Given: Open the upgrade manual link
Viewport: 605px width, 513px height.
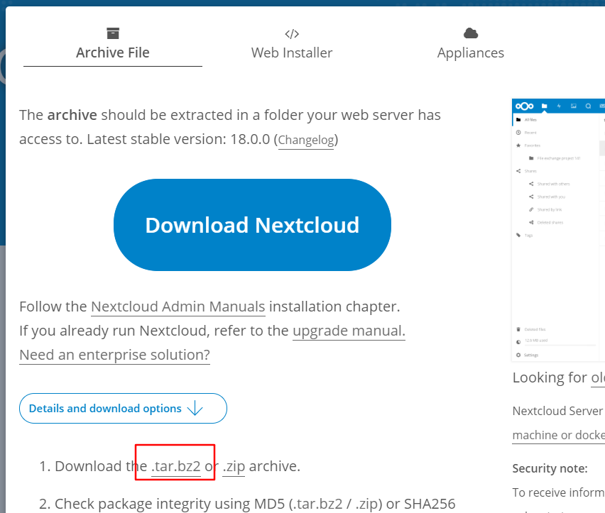Looking at the screenshot, I should 349,331.
